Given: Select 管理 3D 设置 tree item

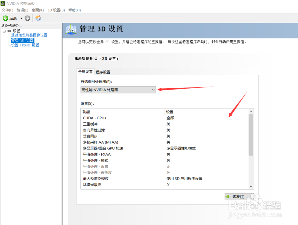Looking at the screenshot, I should click(22, 40).
